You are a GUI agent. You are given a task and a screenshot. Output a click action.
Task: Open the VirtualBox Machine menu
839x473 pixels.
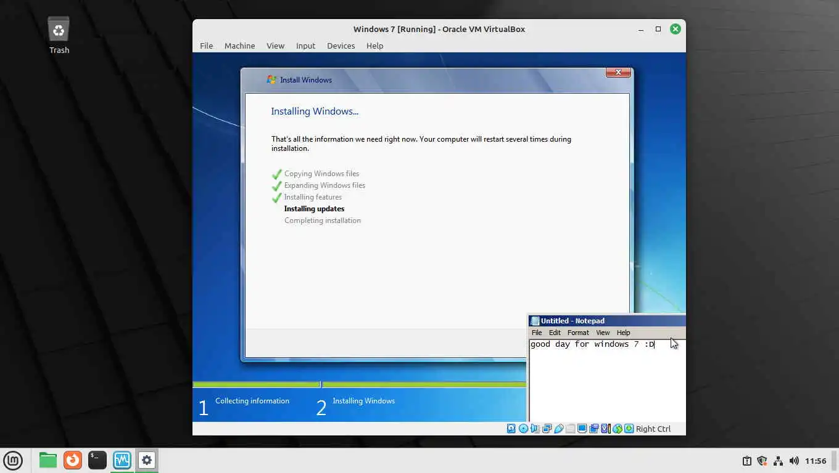click(239, 46)
